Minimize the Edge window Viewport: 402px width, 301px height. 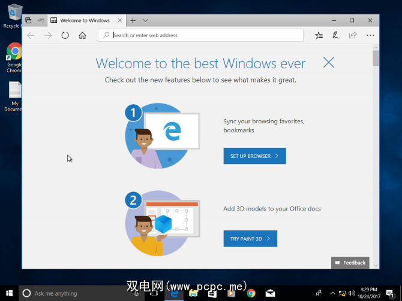pos(334,20)
